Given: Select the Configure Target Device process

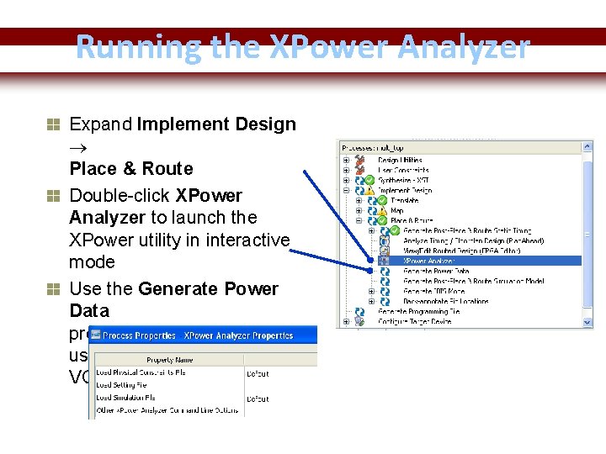Looking at the screenshot, I should point(414,321).
